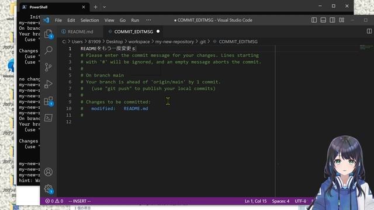Toggle the secondary side bar layout icon
The image size is (374, 210).
(333, 20)
